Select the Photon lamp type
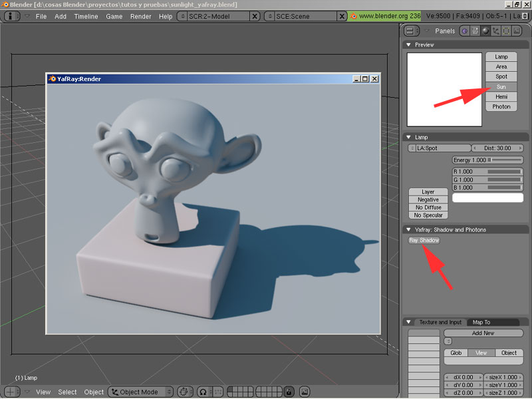This screenshot has height=399, width=532. 501,106
